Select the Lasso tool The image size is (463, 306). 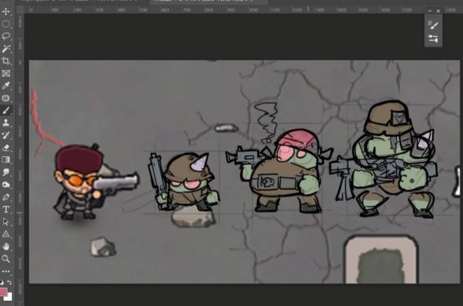(6, 36)
